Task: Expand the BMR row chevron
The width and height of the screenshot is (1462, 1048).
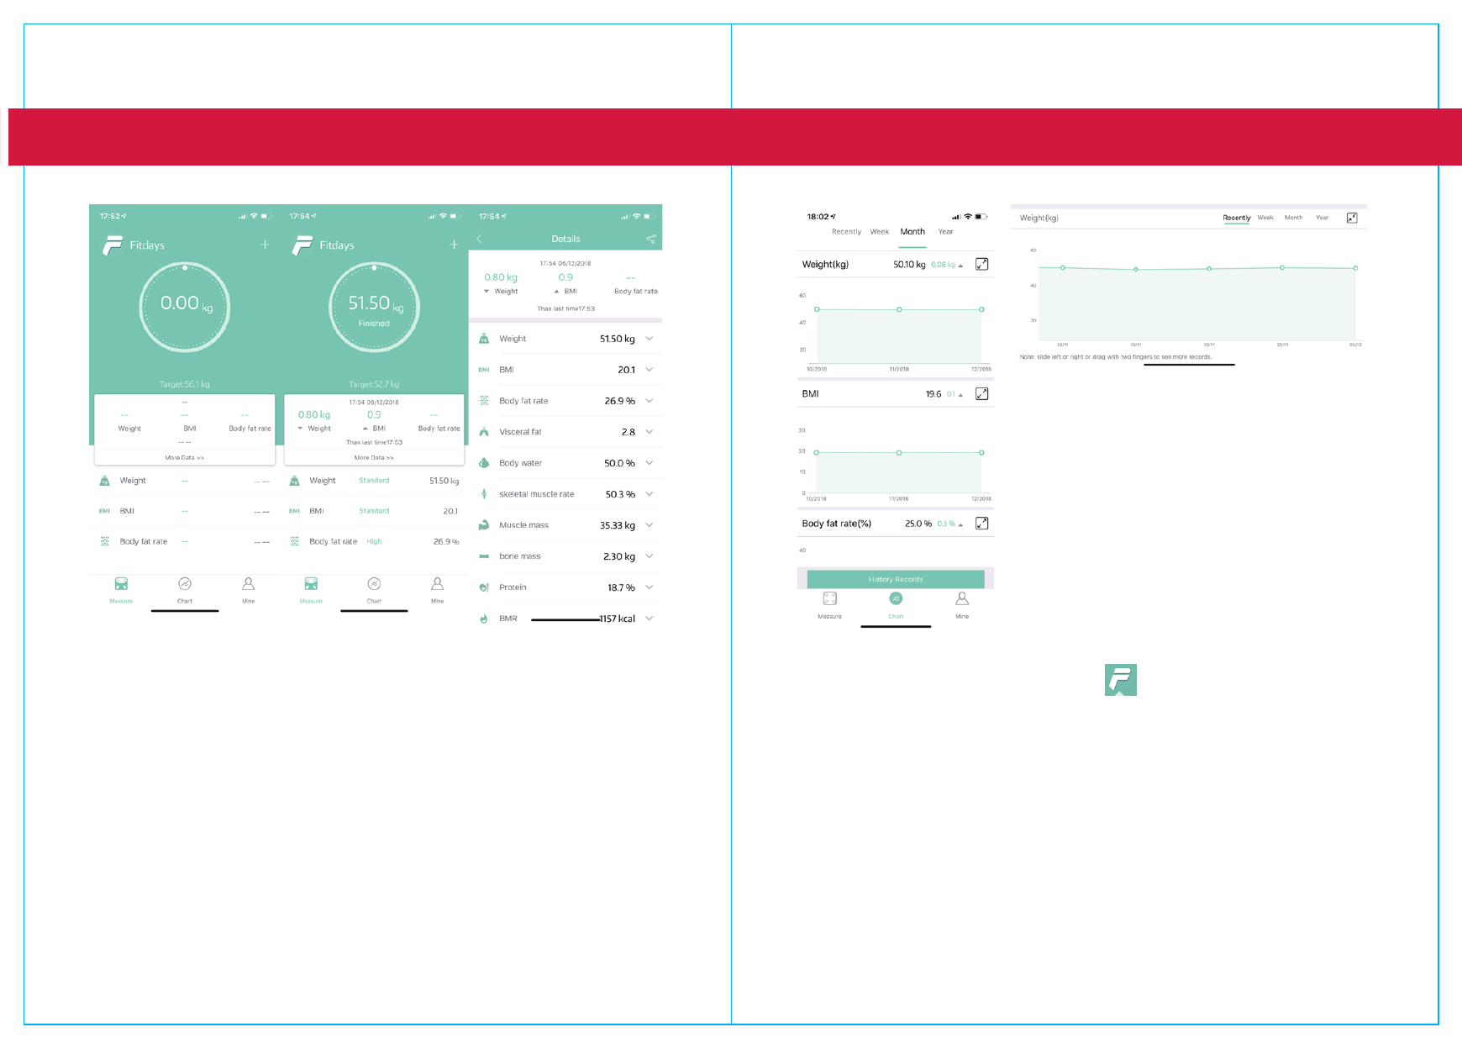Action: click(x=649, y=619)
